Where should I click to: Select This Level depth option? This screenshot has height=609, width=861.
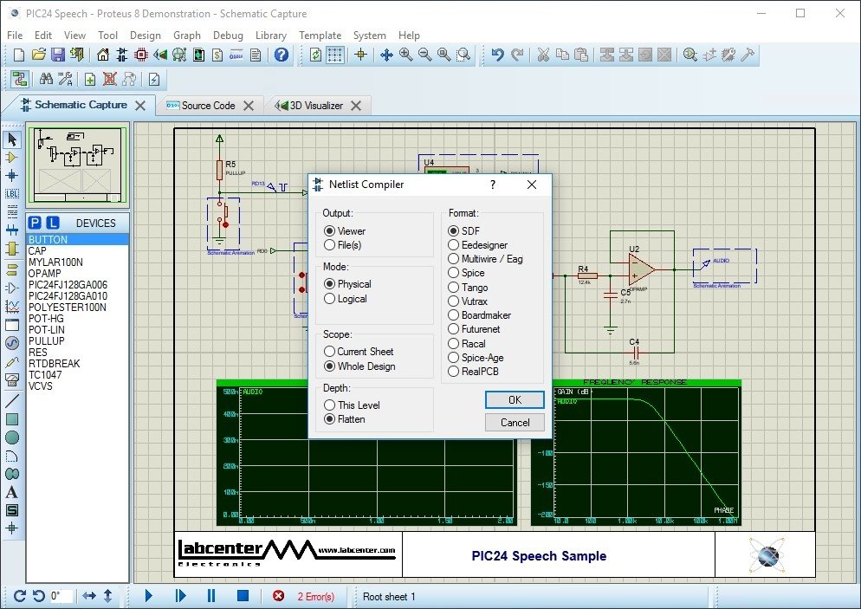[329, 405]
